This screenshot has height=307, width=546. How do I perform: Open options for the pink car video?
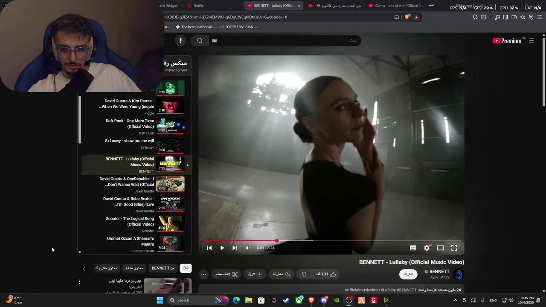coord(79,282)
